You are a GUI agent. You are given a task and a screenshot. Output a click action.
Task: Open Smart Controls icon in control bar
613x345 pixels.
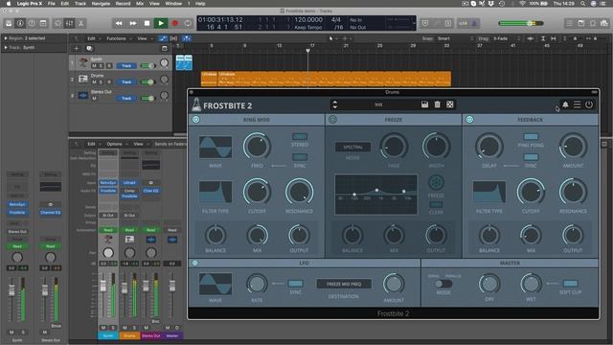[x=57, y=23]
